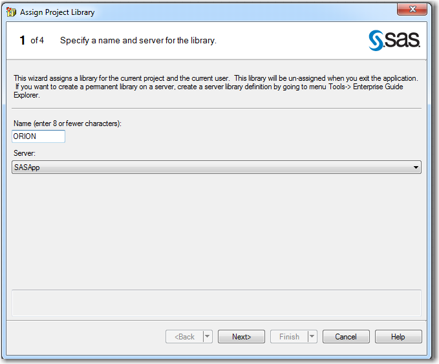
Task: Click the Assign Project Library title bar icon
Action: point(11,12)
